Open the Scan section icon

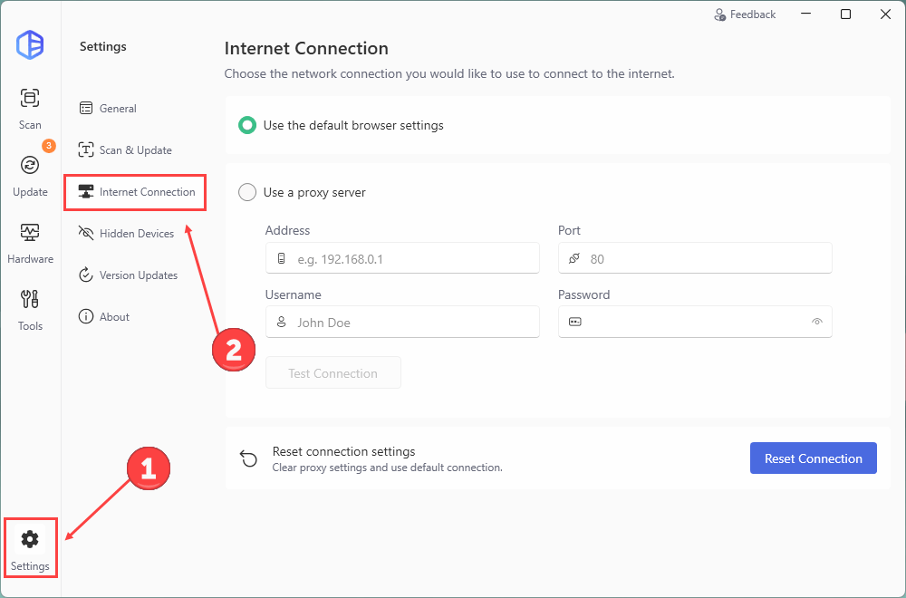coord(30,99)
